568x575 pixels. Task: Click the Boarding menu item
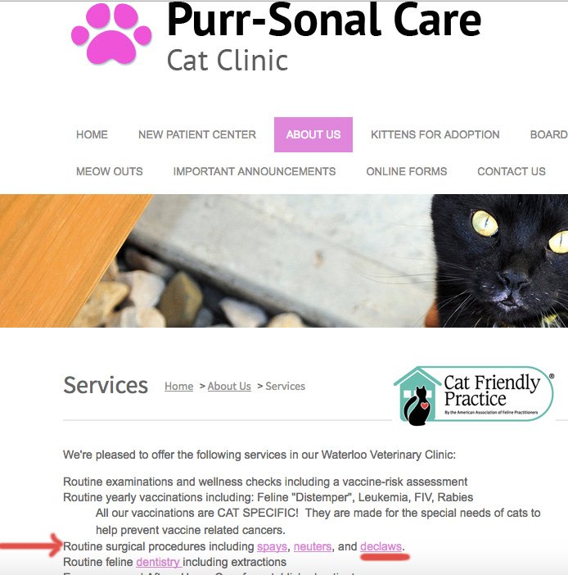pyautogui.click(x=549, y=134)
